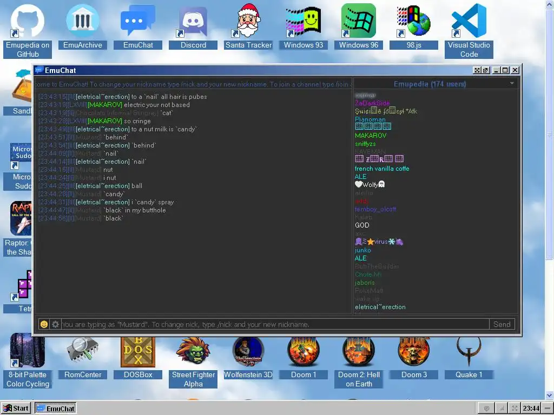Select the EmuChat taskbar button

[56, 409]
